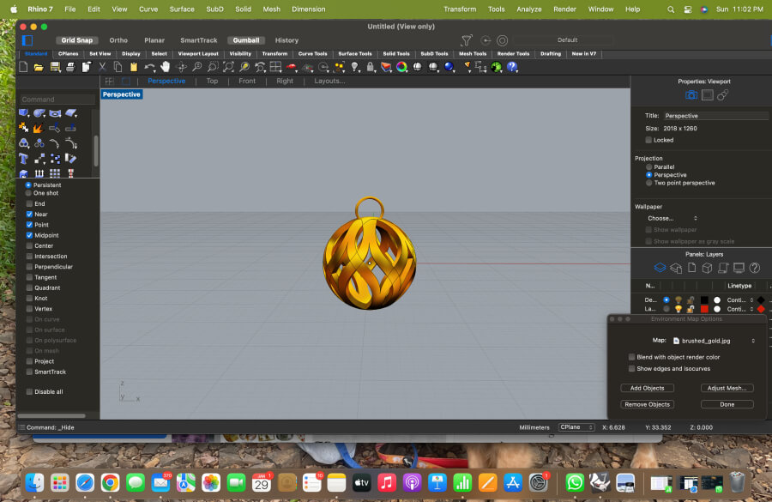Check Blend with object render color
The image size is (772, 502).
[631, 357]
